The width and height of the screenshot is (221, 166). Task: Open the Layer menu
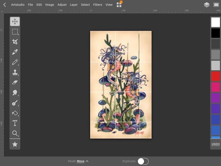[x=74, y=4]
